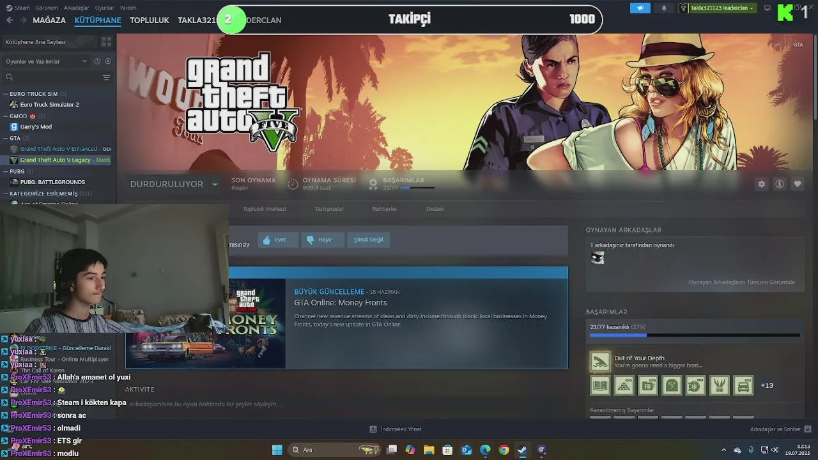Image resolution: width=818 pixels, height=460 pixels.
Task: Add game to favorites heart icon
Action: click(798, 184)
